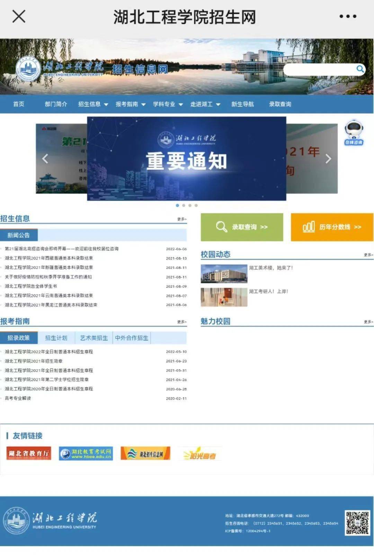This screenshot has width=374, height=558.
Task: Switch to the 招生计划 tab
Action: (56, 338)
